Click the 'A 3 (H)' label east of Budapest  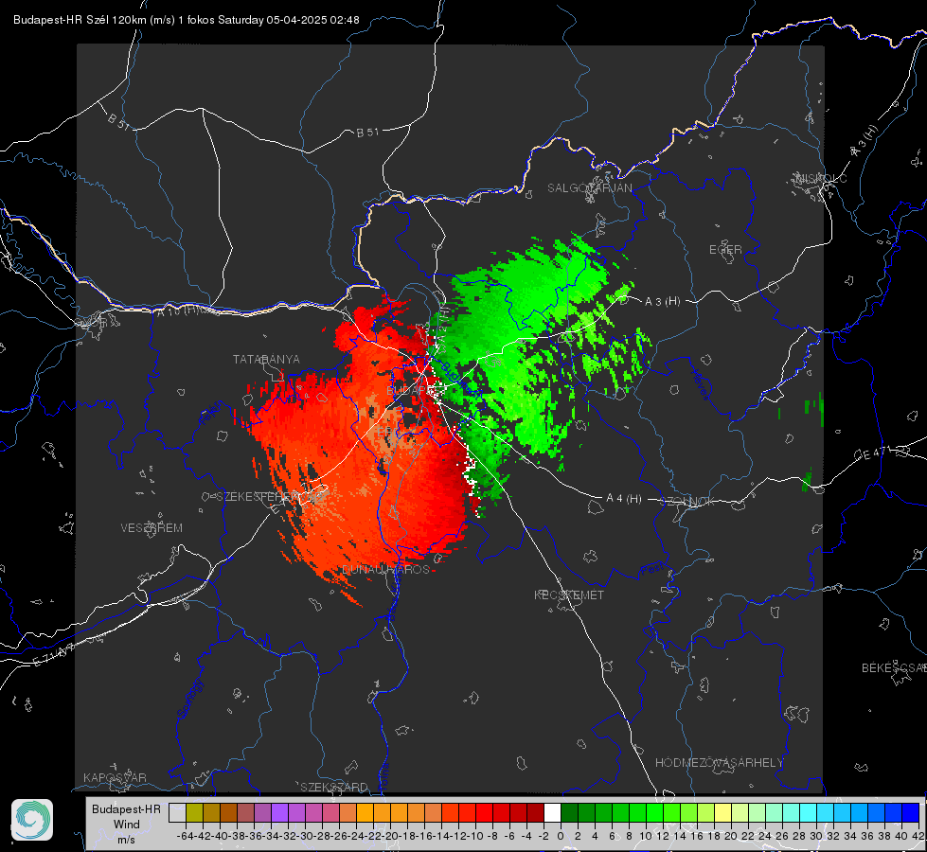point(662,302)
